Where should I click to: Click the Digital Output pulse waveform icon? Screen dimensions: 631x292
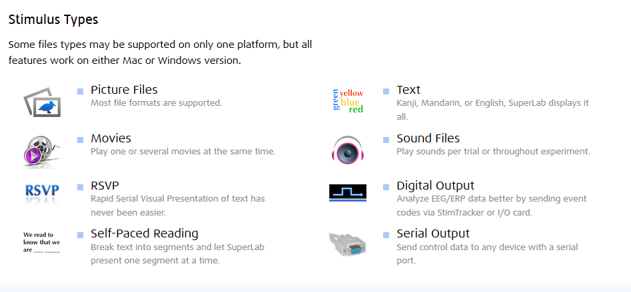tap(348, 193)
